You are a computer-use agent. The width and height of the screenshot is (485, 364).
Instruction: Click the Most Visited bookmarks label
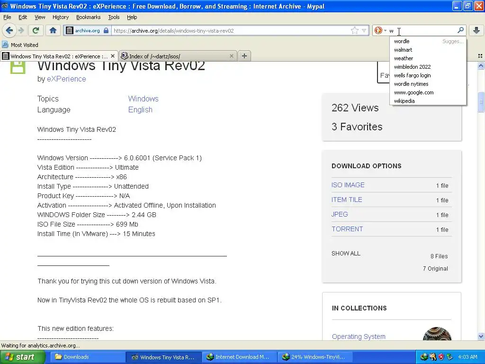click(x=25, y=45)
